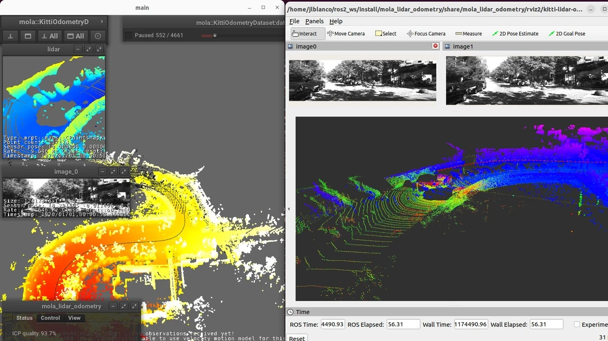The height and width of the screenshot is (341, 608).
Task: Pick the Measure tool
Action: coord(468,33)
